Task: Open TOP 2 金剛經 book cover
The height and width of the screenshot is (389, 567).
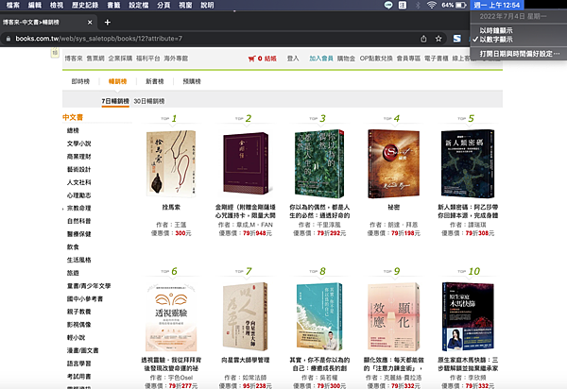Action: [246, 163]
